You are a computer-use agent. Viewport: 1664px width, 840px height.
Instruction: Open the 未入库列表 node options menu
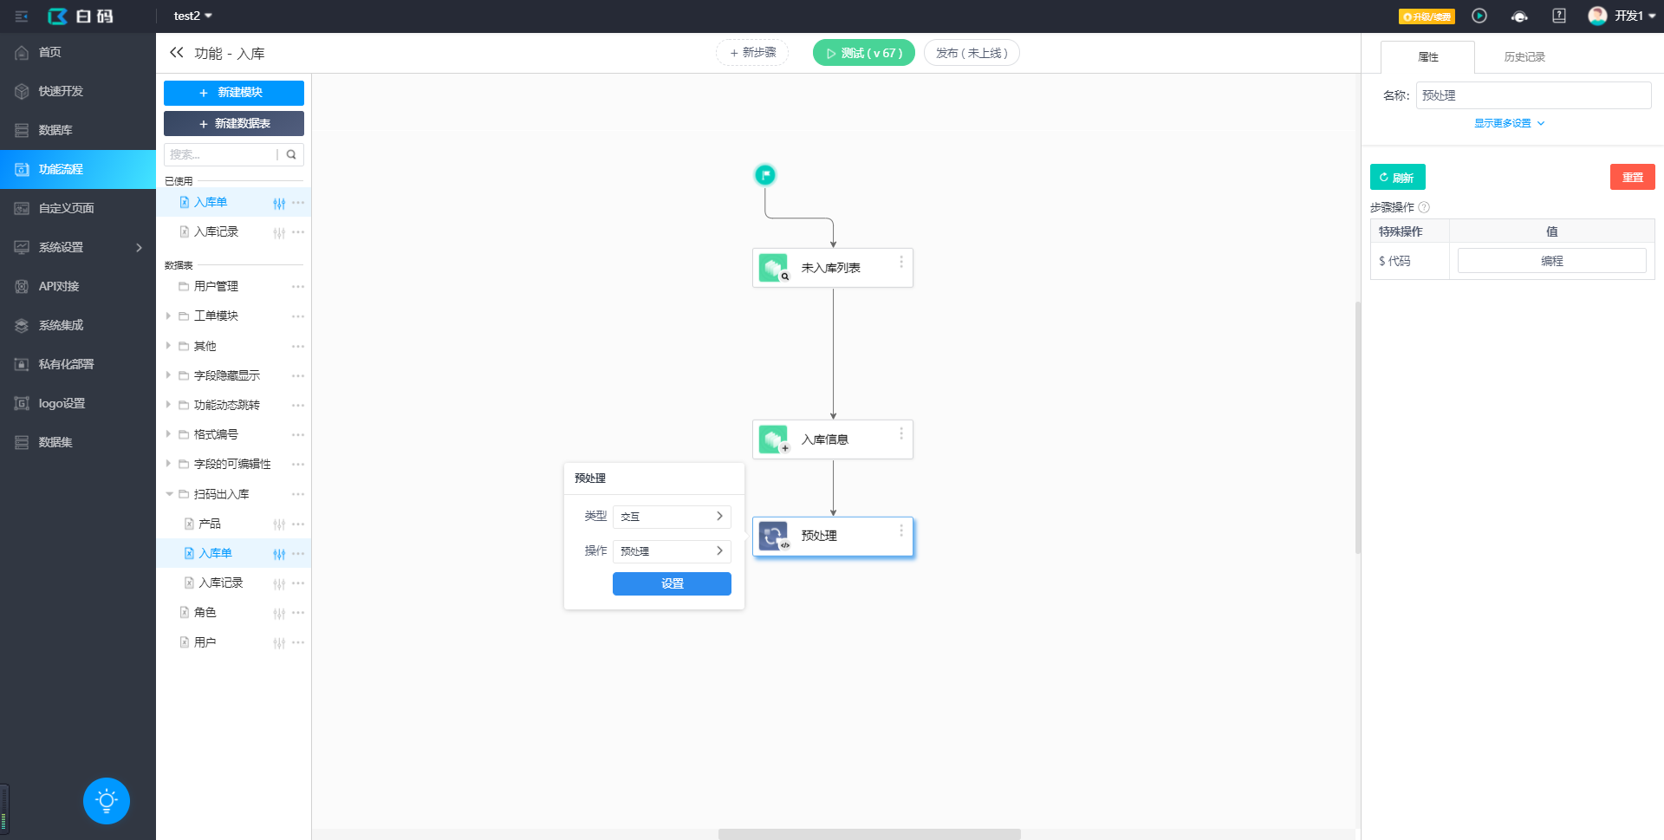901,262
